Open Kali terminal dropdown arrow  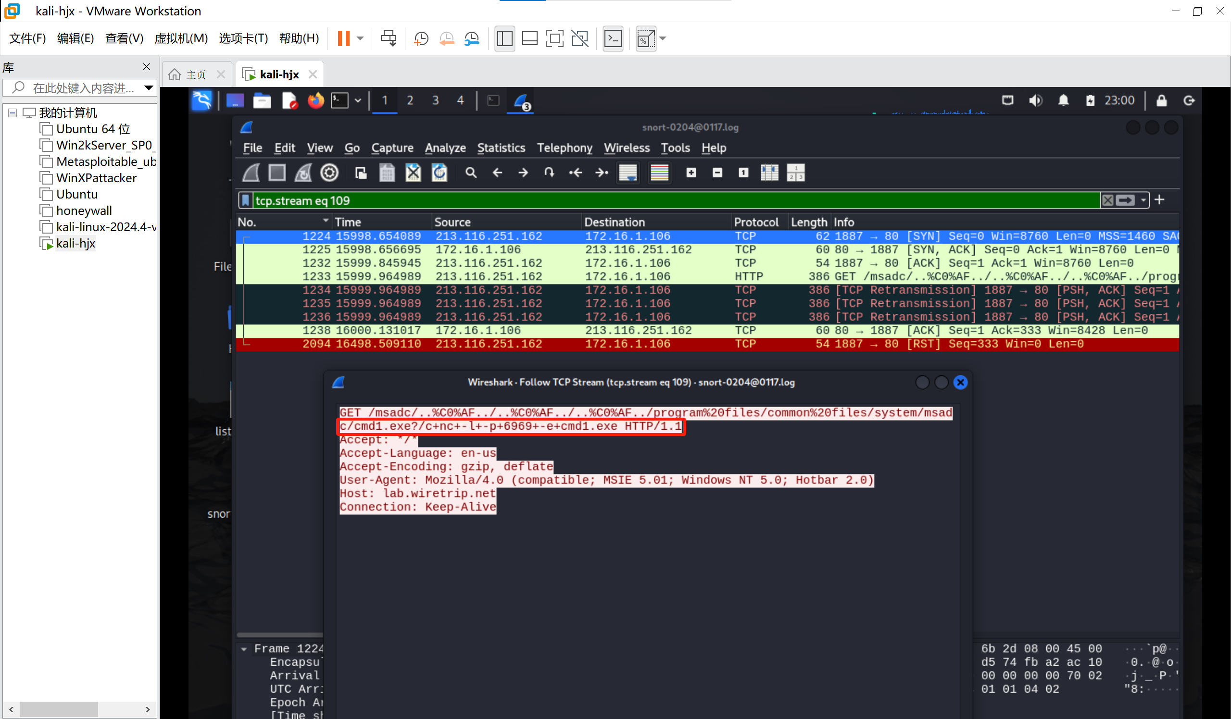(x=358, y=100)
